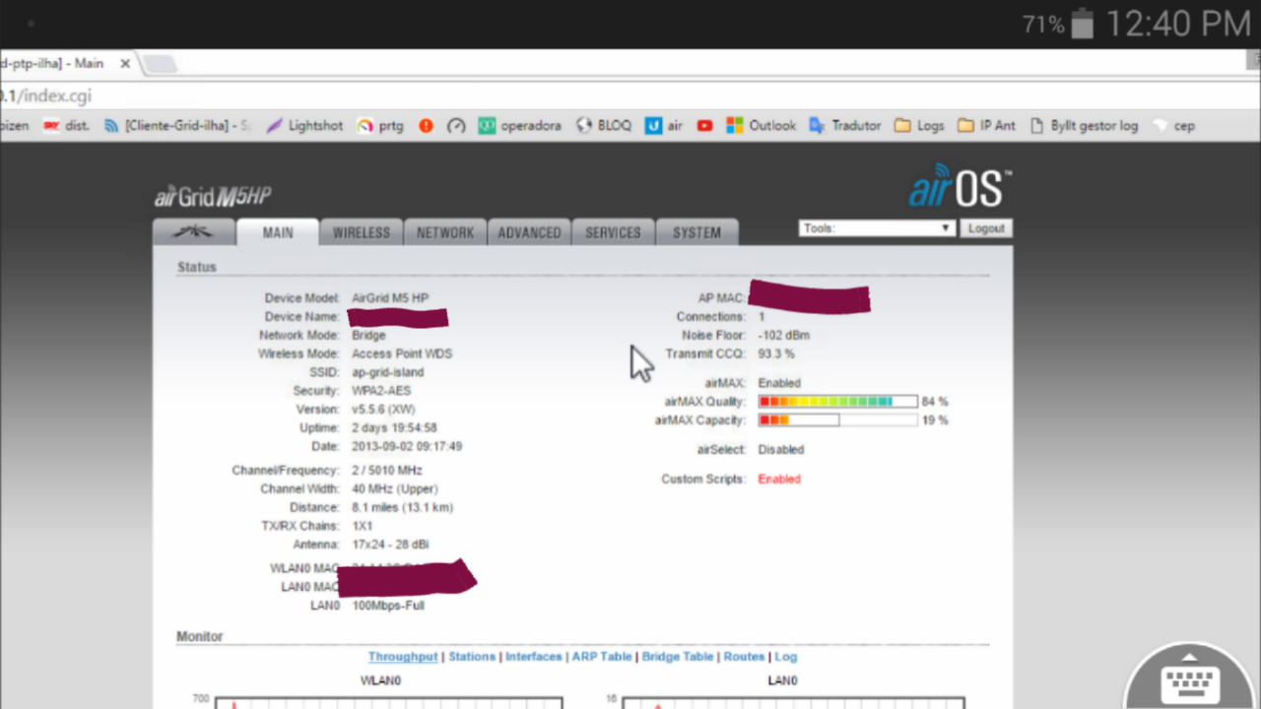Click the noise floor value '-102 dBm'
Image resolution: width=1261 pixels, height=709 pixels.
[784, 336]
